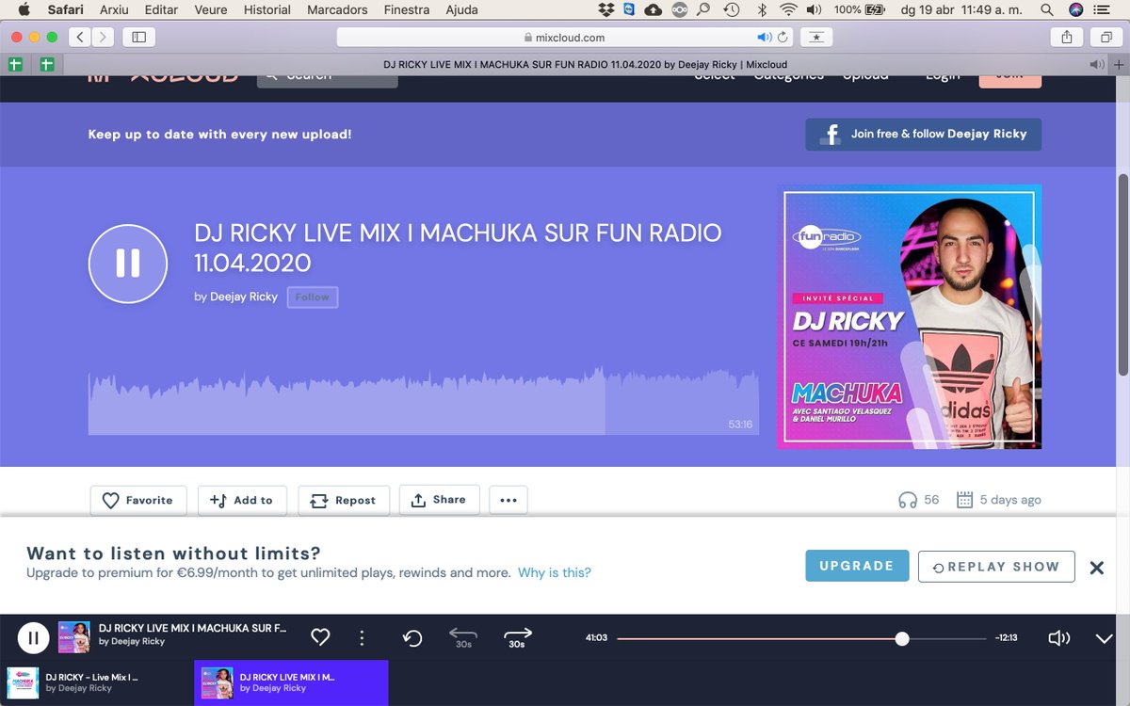Open the Ajuda menu
This screenshot has height=706, width=1130.
(x=461, y=9)
